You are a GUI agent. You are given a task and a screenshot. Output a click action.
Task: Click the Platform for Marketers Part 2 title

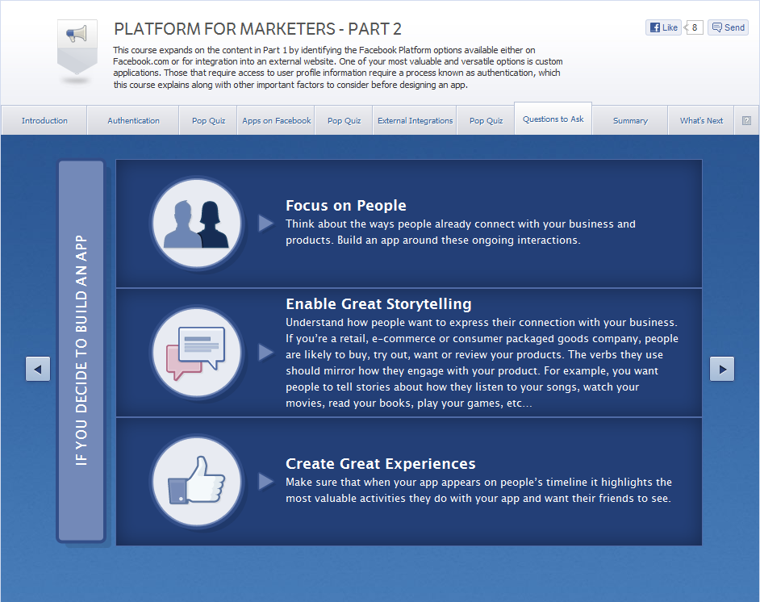257,29
